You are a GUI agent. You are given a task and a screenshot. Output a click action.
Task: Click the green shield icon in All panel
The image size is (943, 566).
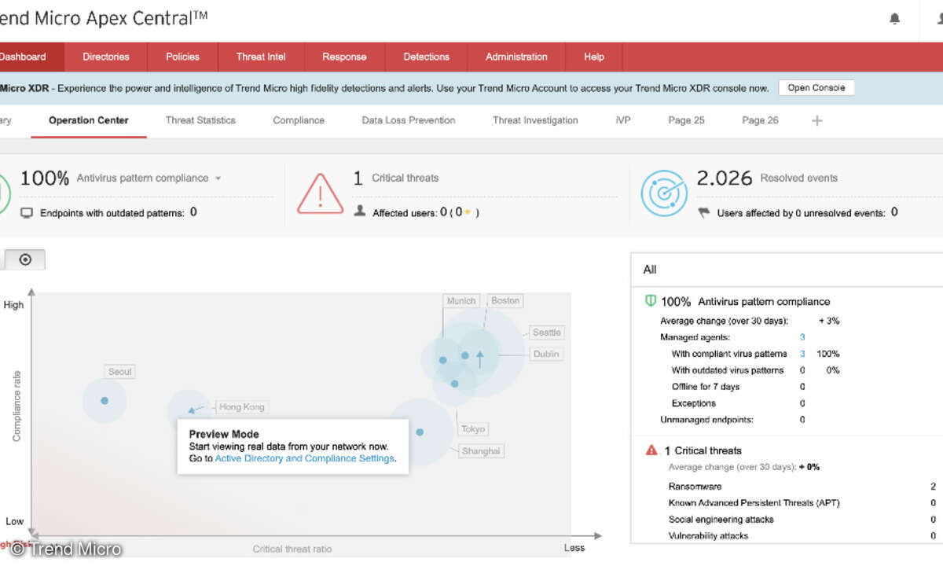(x=651, y=301)
